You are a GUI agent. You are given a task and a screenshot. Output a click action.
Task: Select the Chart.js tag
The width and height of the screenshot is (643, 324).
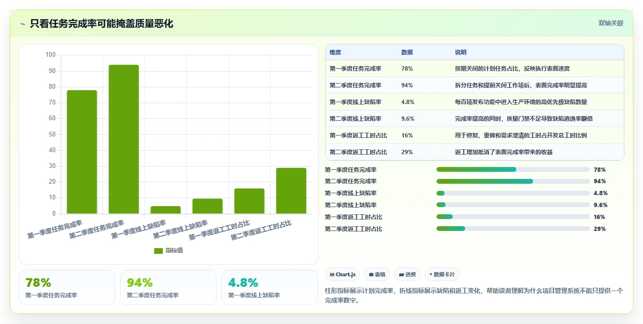click(342, 274)
